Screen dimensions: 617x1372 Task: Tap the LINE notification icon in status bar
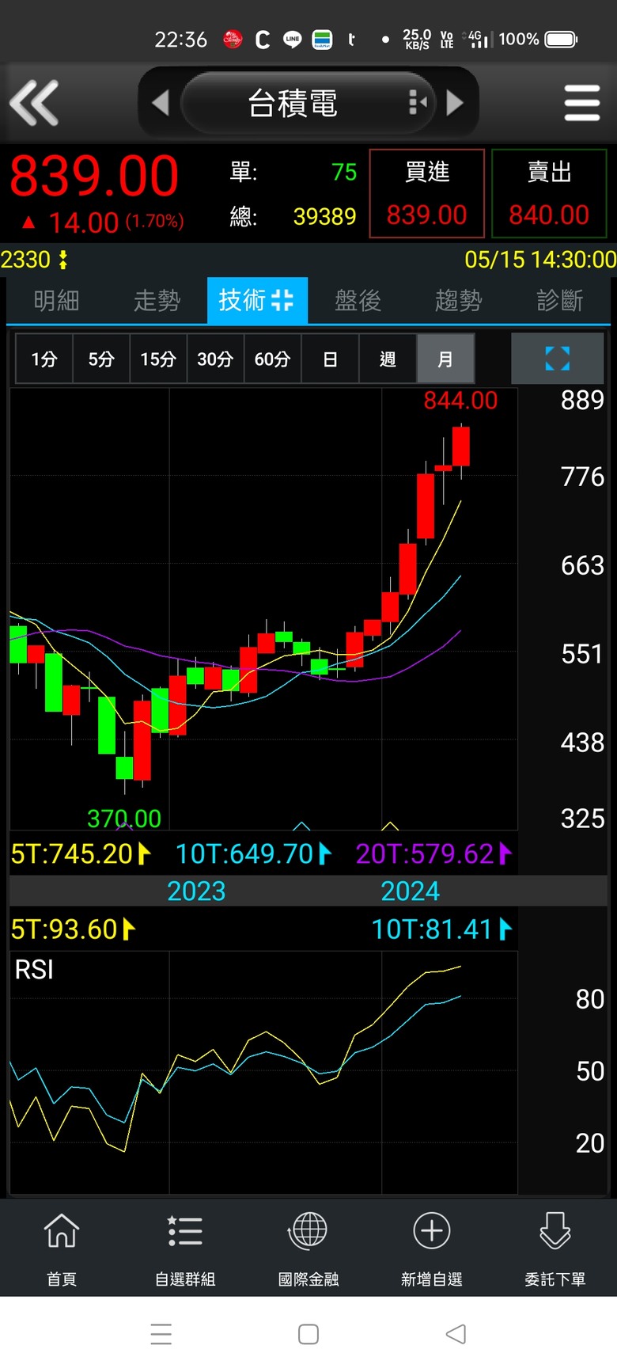(x=293, y=39)
